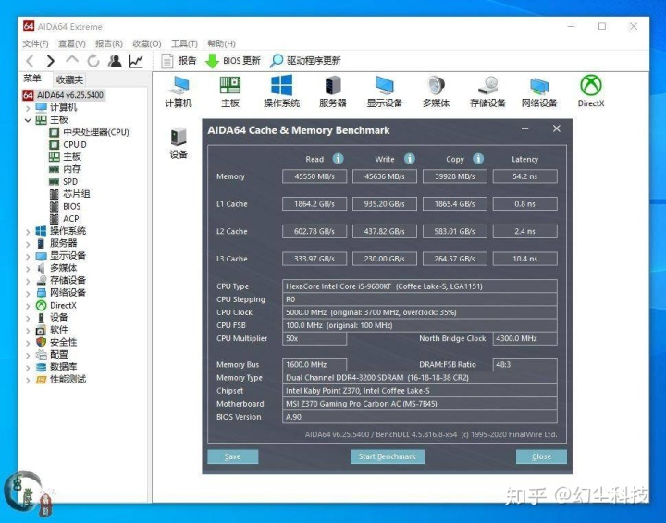Expand the 多媒体 tree node
The image size is (666, 523).
coord(28,269)
